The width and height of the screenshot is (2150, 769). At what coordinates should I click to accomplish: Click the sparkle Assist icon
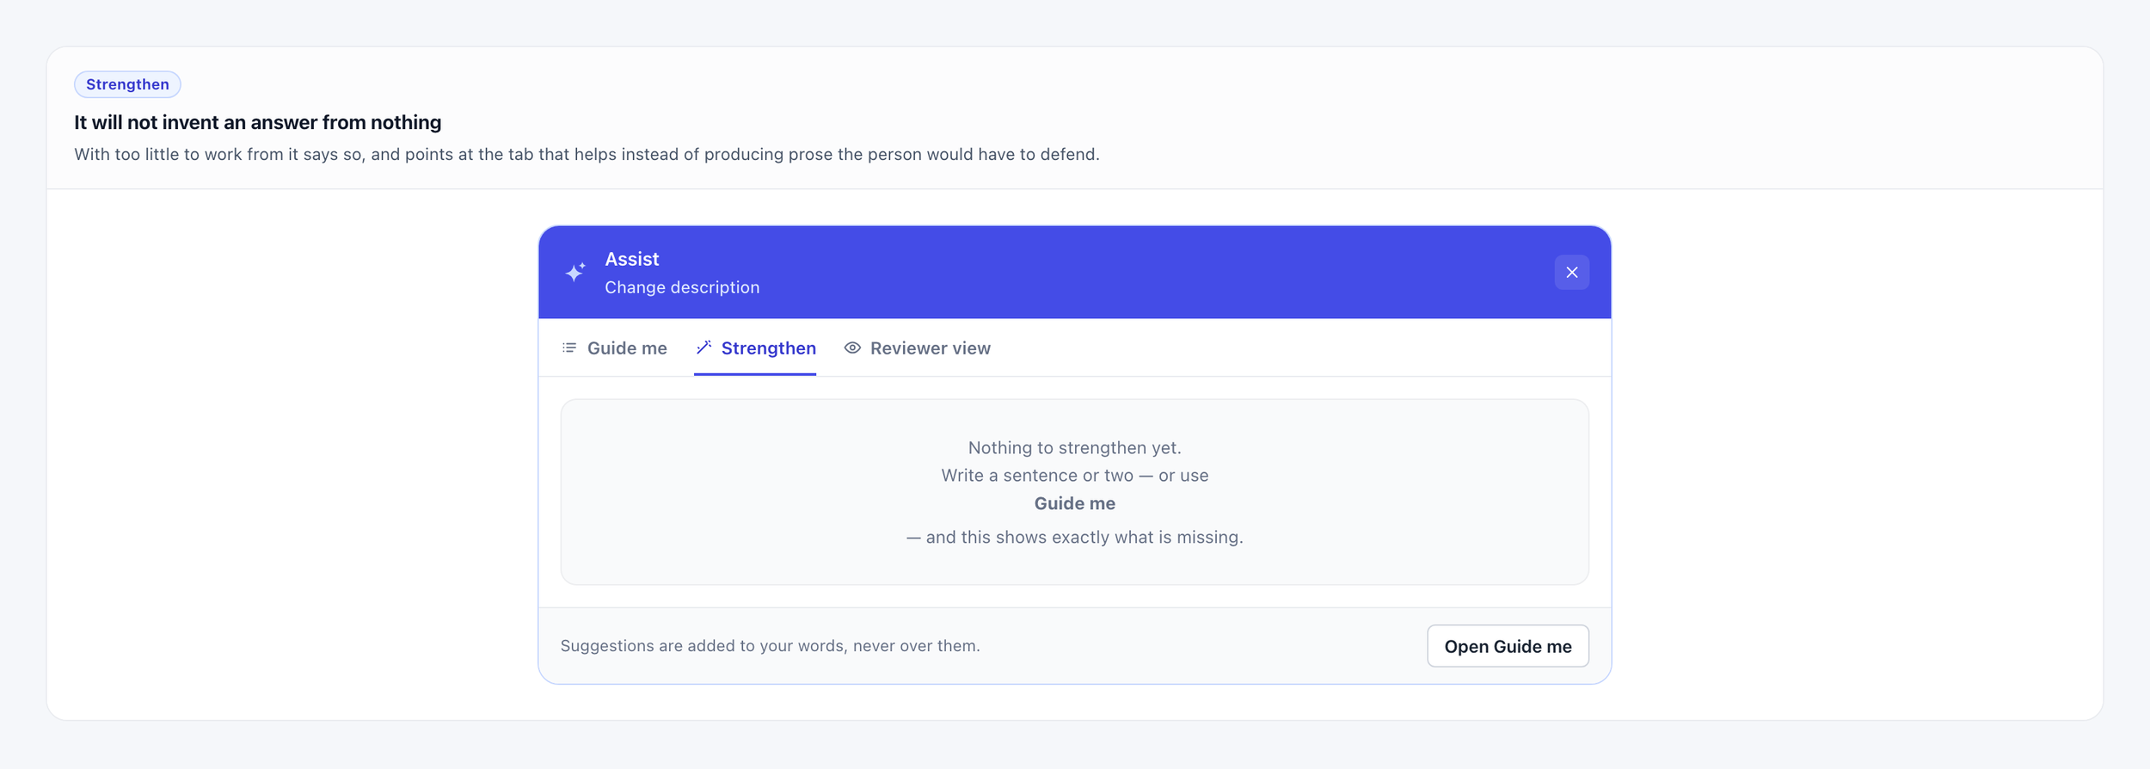(x=575, y=272)
